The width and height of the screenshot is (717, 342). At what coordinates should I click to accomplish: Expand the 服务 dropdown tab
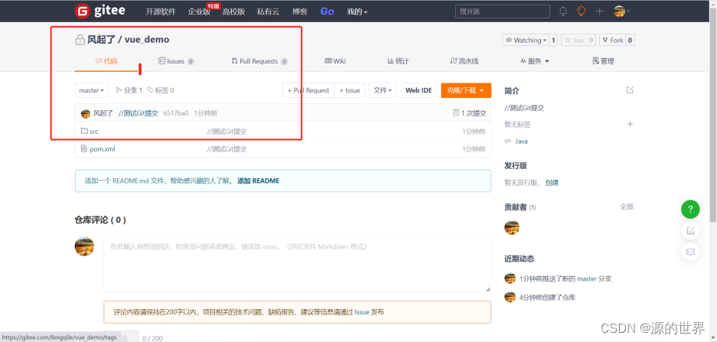[535, 60]
